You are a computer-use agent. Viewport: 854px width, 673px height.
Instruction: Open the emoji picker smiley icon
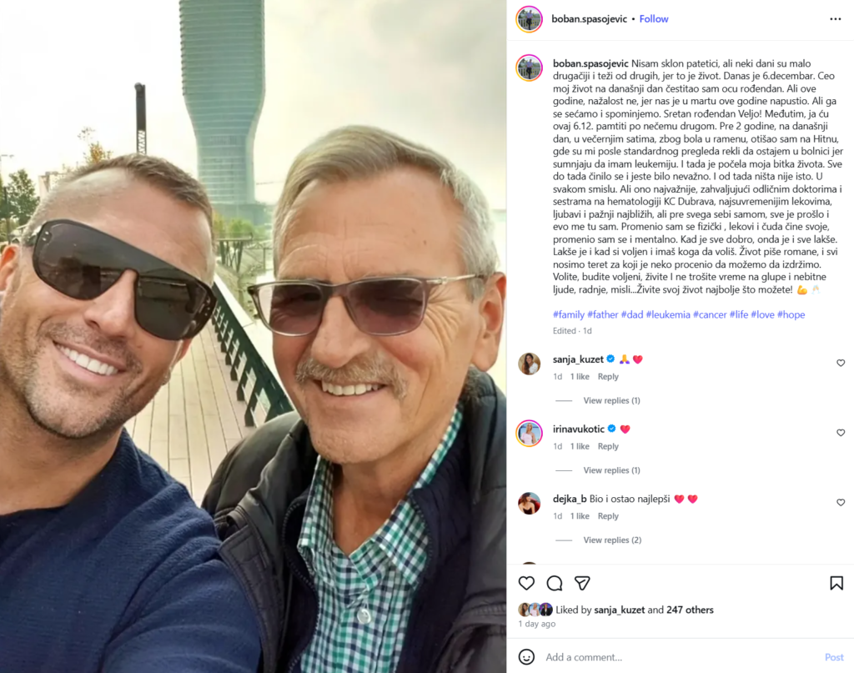pyautogui.click(x=526, y=656)
